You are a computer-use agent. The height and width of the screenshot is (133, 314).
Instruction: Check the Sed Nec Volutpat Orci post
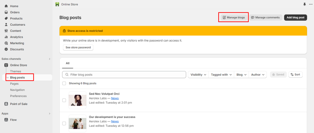(64, 100)
